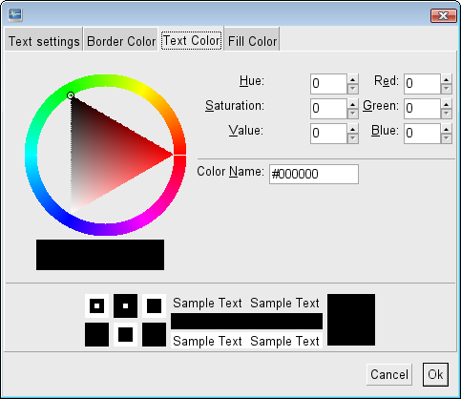
Task: Confirm with the Ok button
Action: pyautogui.click(x=435, y=374)
